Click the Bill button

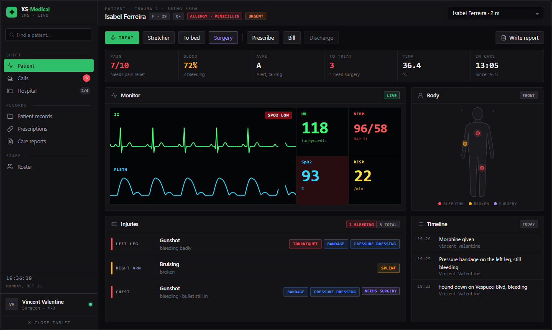[x=291, y=38]
